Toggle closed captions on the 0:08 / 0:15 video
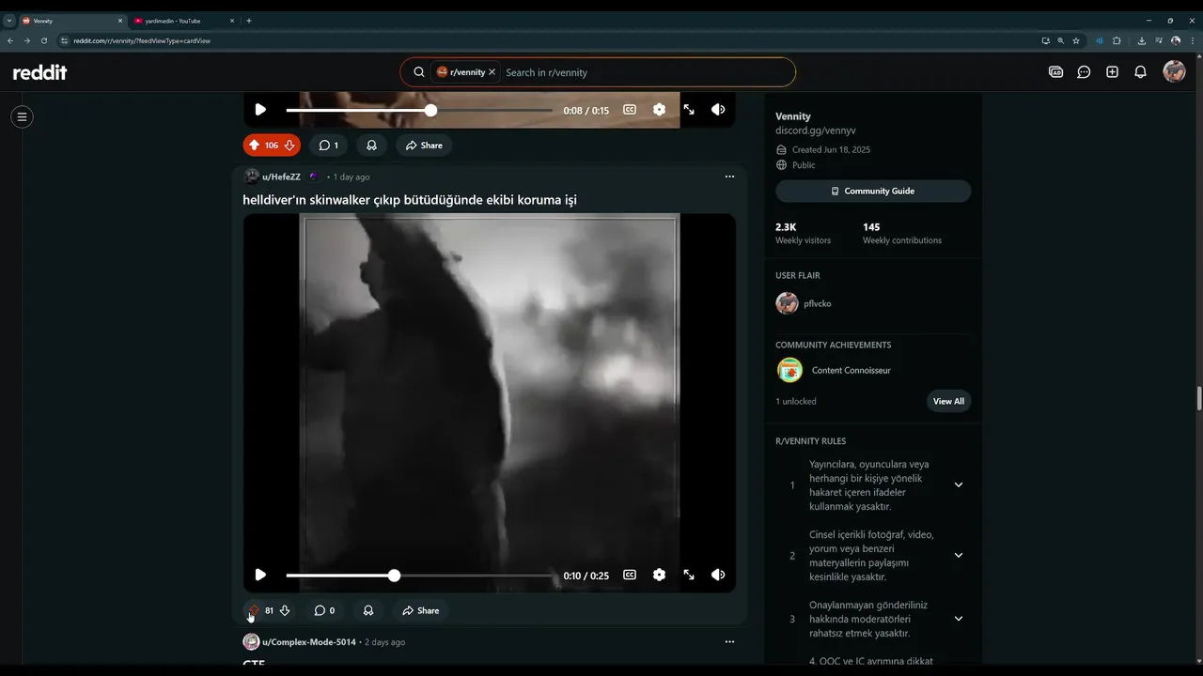Screen dimensions: 1203x676 (x=630, y=110)
